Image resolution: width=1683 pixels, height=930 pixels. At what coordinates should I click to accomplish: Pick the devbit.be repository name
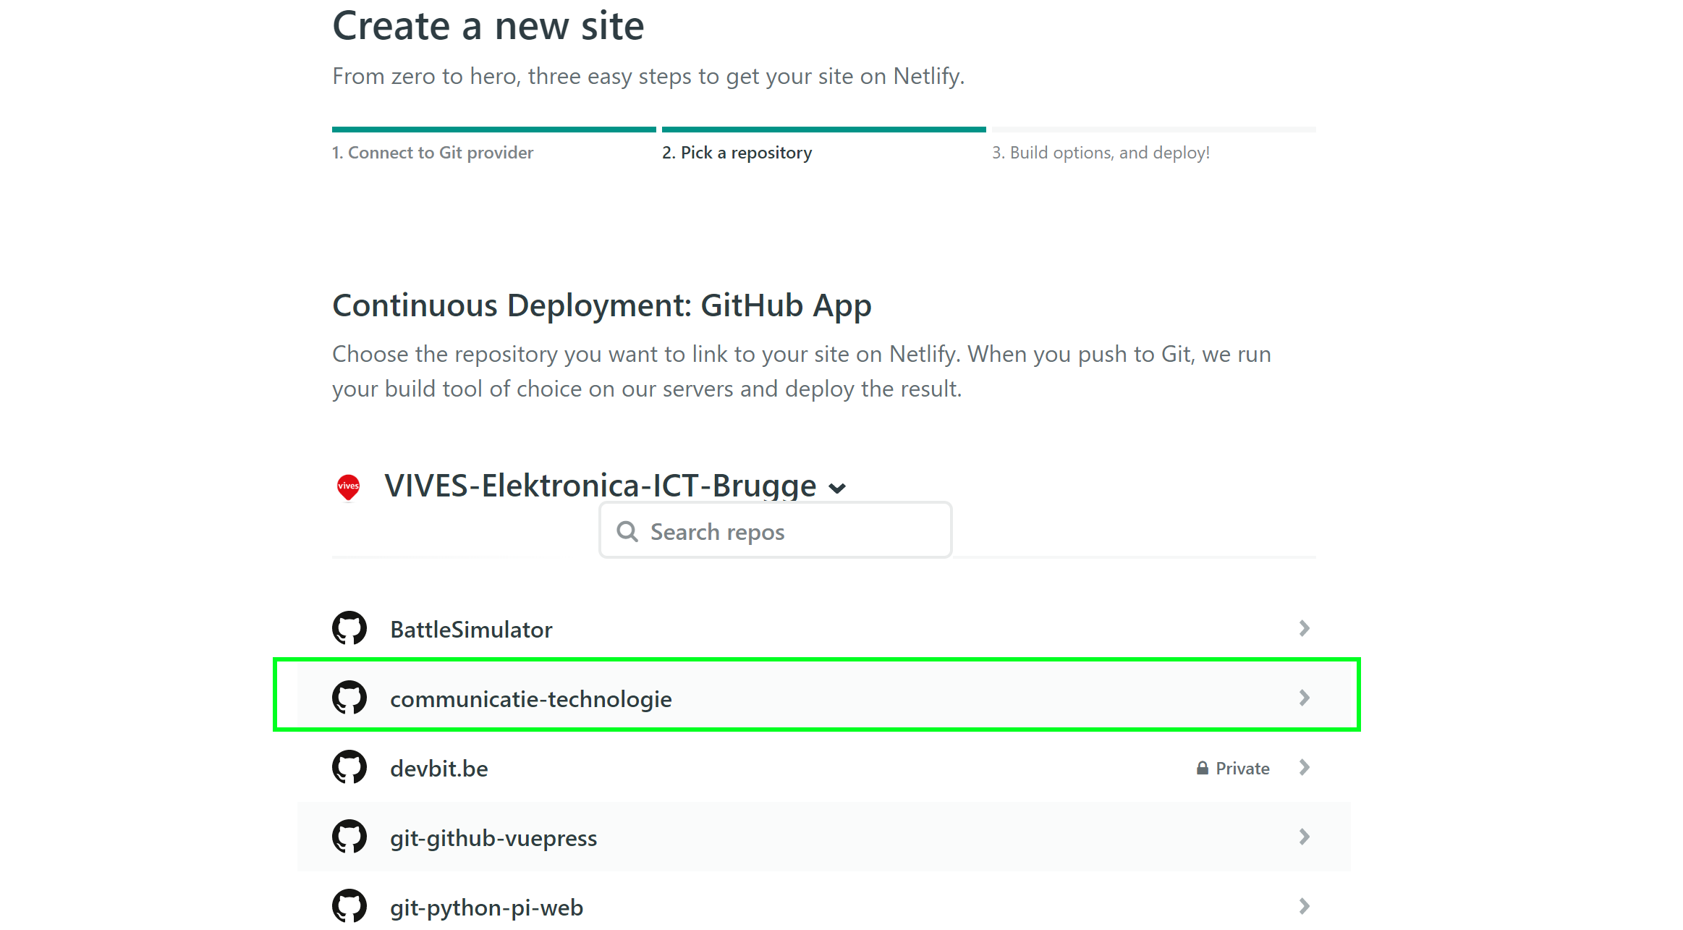coord(439,769)
